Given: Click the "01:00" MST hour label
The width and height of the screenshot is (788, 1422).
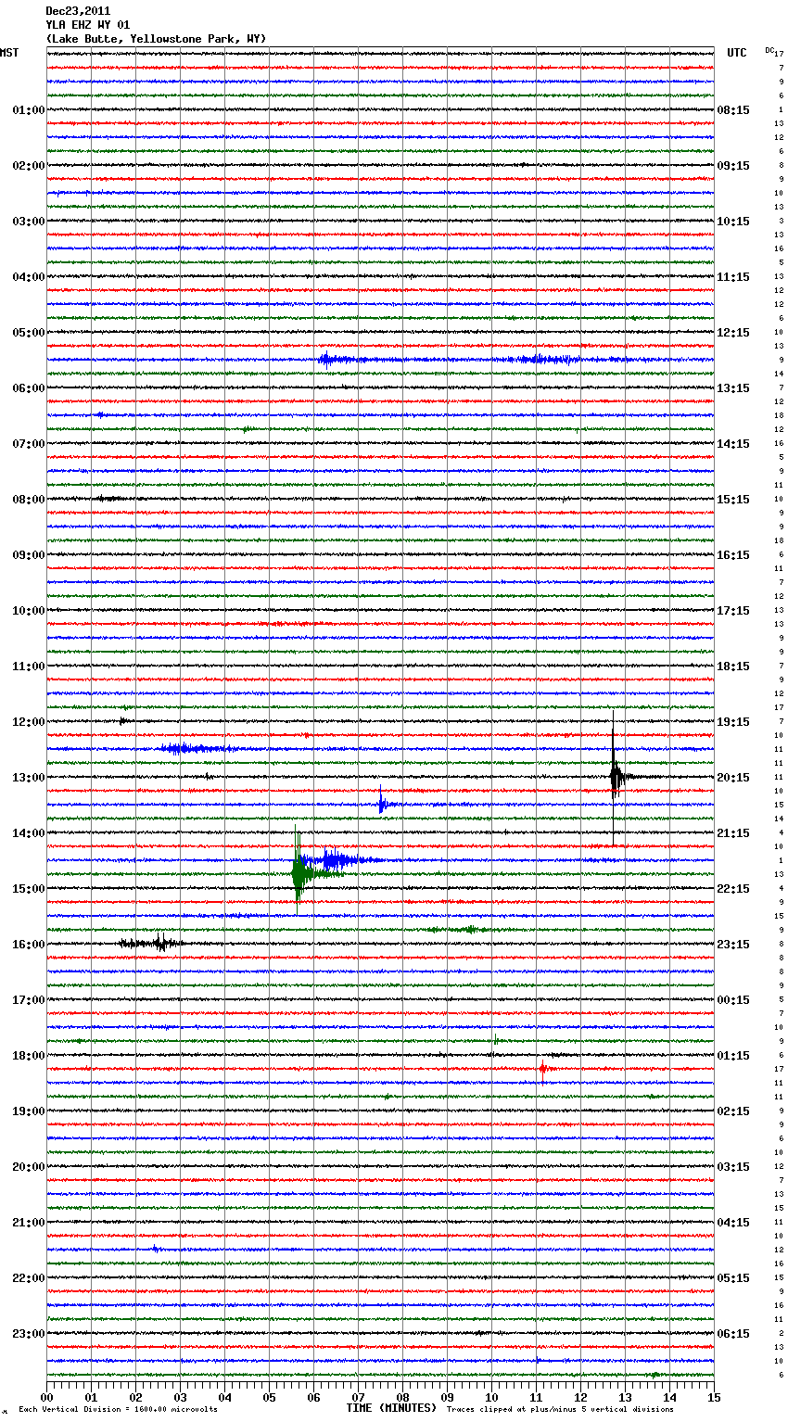Looking at the screenshot, I should tap(29, 110).
